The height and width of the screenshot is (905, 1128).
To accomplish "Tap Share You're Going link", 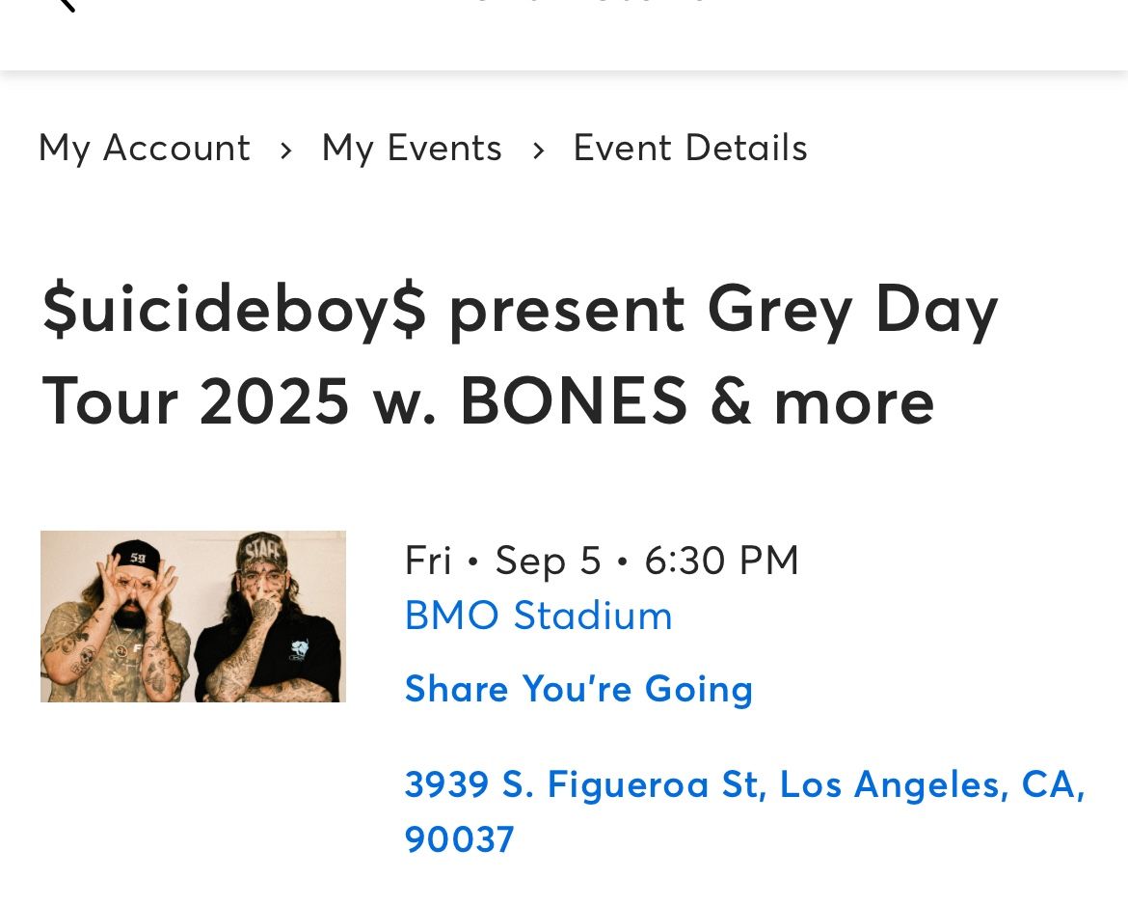I will tap(578, 689).
